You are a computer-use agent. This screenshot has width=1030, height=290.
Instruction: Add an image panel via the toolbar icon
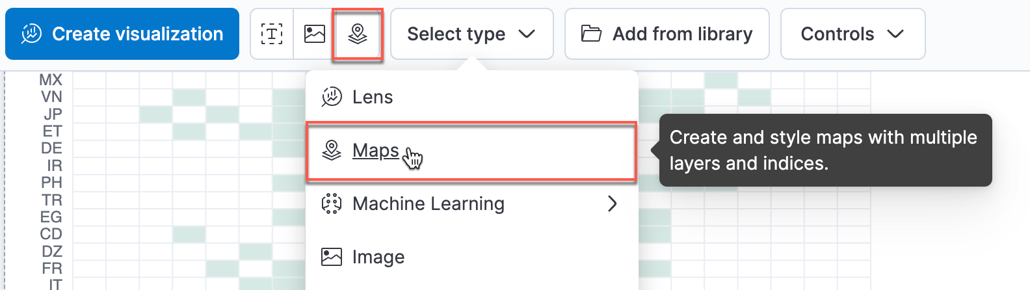315,34
